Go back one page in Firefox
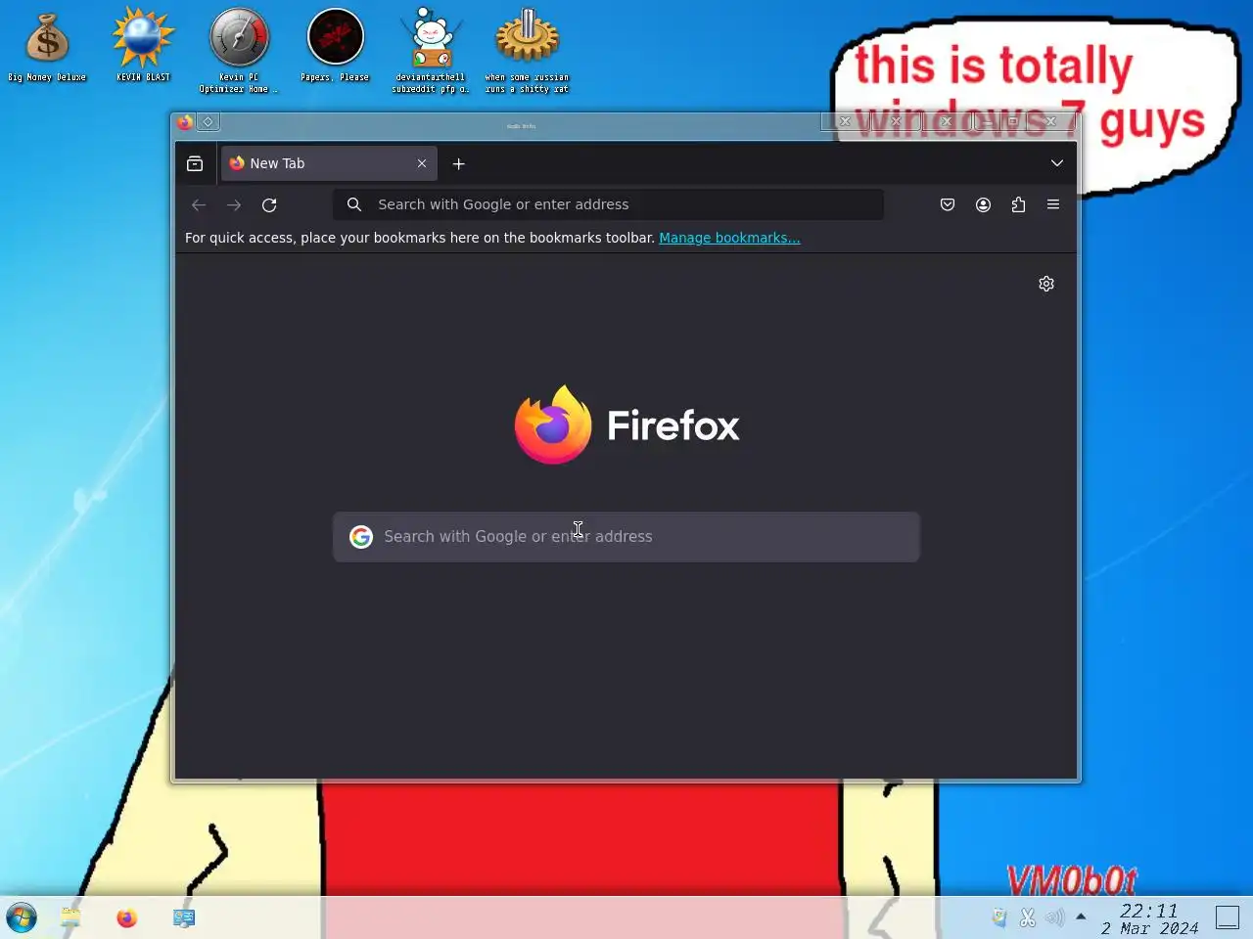The image size is (1253, 939). click(x=199, y=204)
